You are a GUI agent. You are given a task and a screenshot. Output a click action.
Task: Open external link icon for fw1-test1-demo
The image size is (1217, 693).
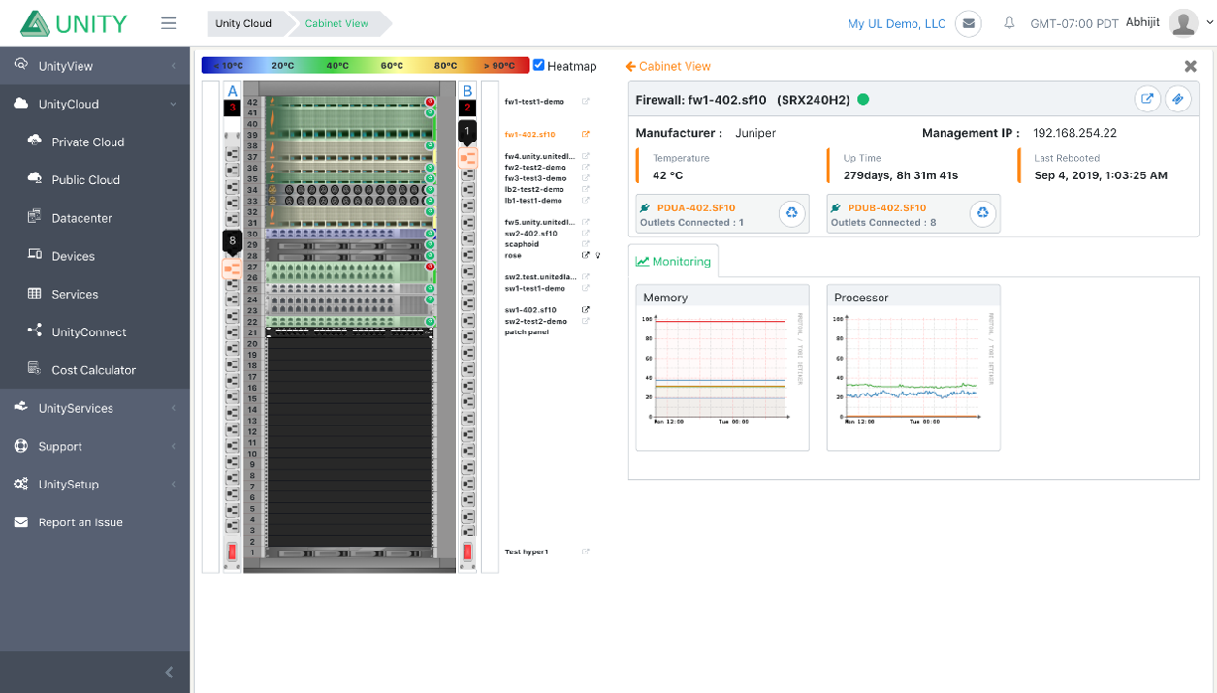(x=586, y=102)
